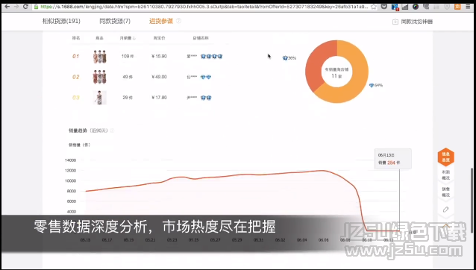Image resolution: width=476 pixels, height=270 pixels.
Task: Open the Pocket extension icon
Action: pos(384,7)
